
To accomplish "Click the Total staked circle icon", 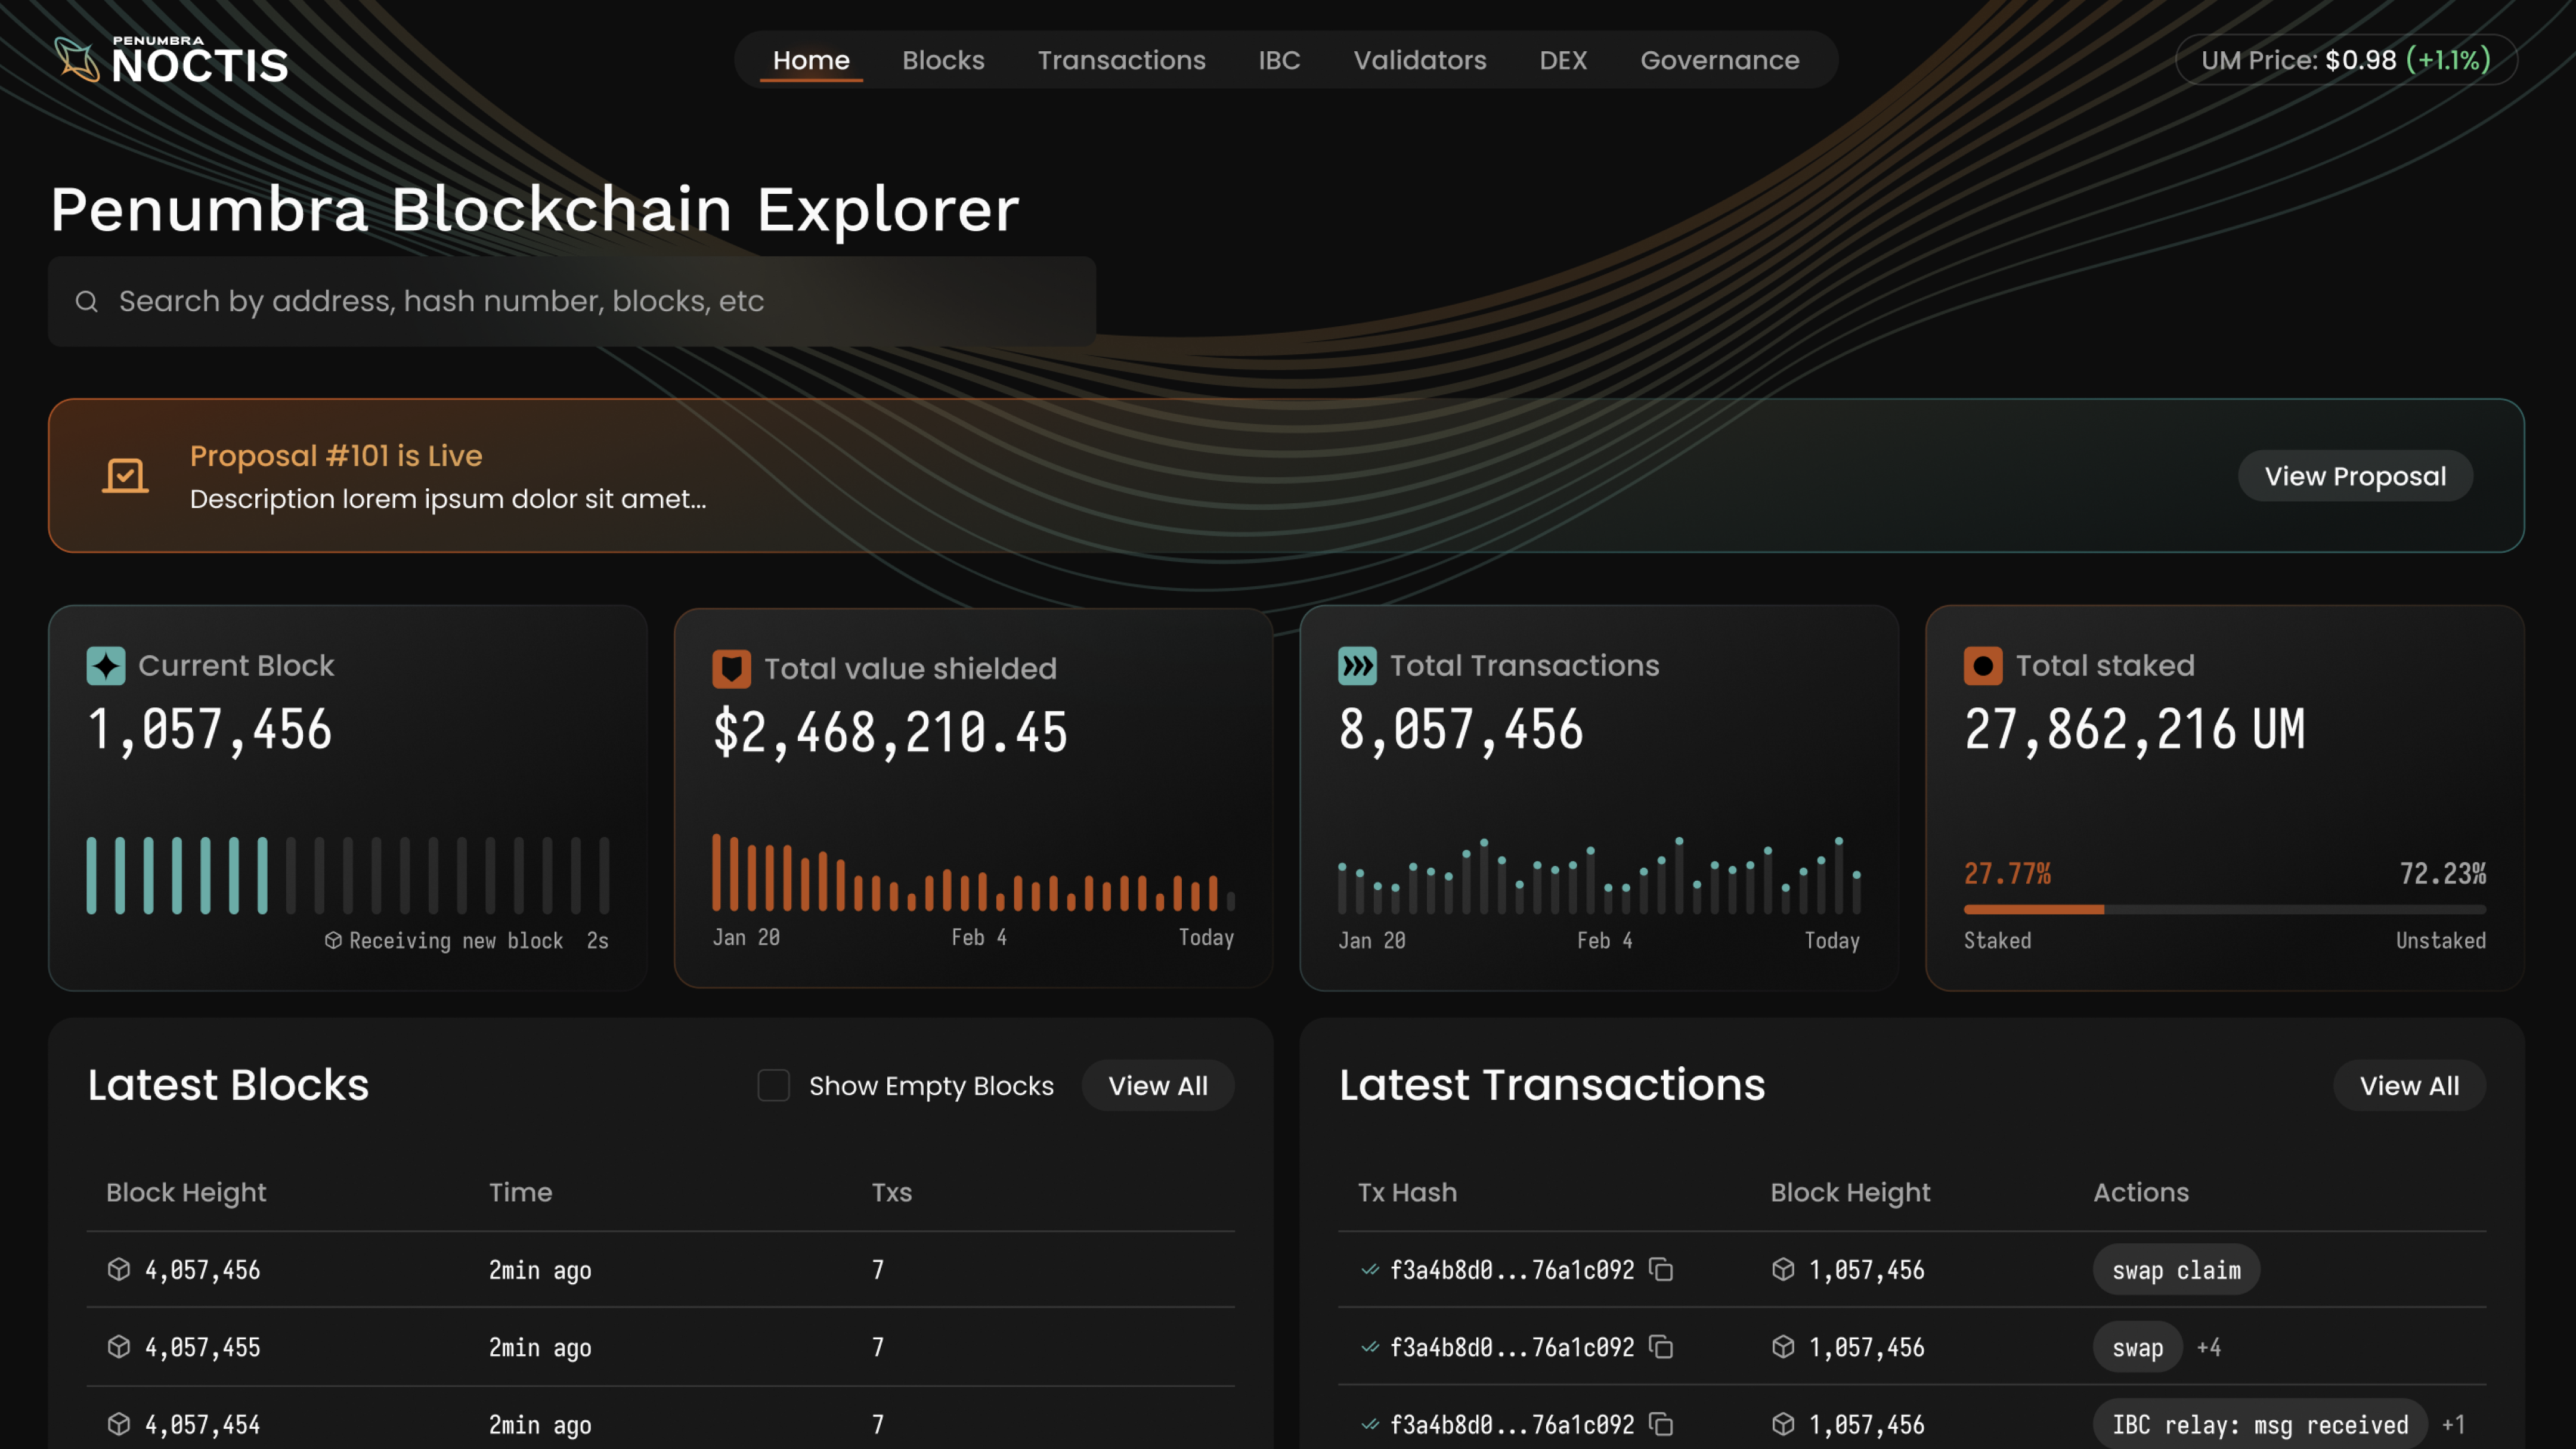I will pyautogui.click(x=1982, y=666).
